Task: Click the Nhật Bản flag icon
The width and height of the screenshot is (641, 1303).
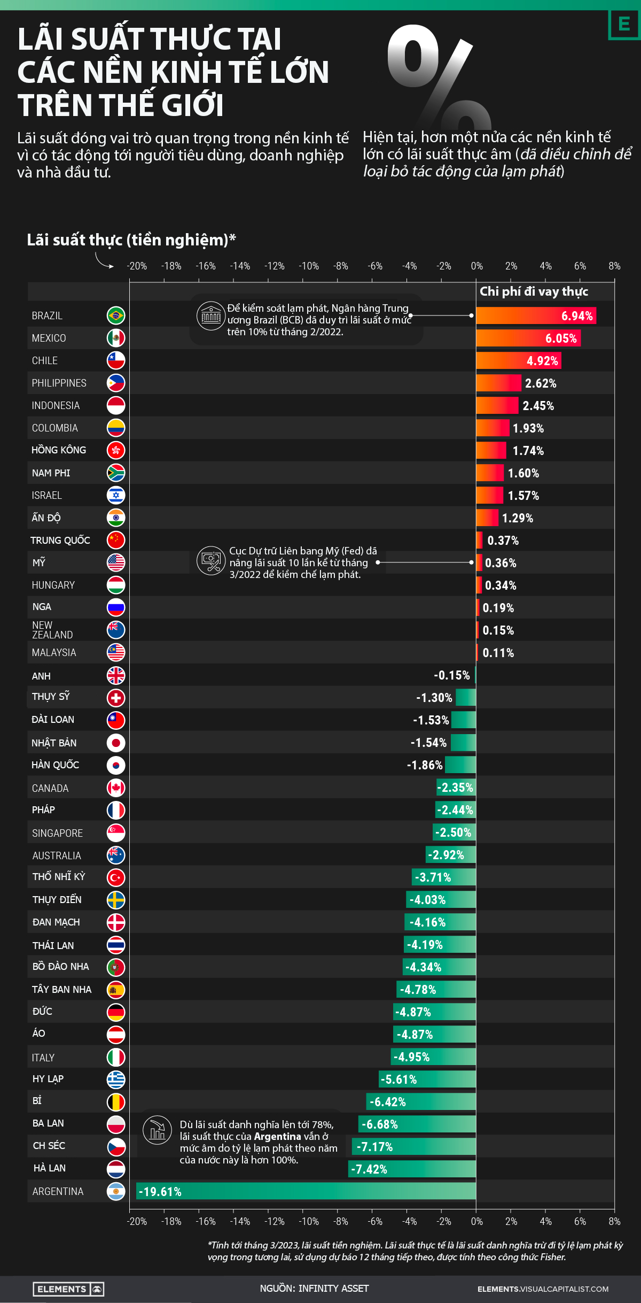Action: tap(116, 743)
